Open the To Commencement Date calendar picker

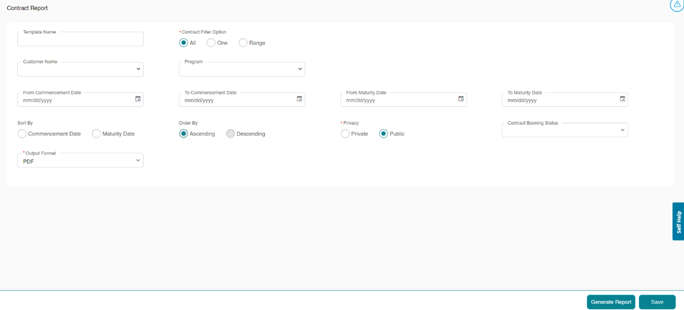coord(299,99)
